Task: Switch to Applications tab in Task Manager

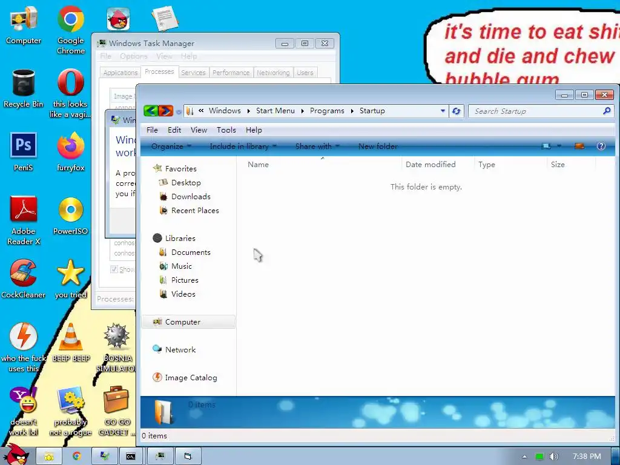Action: point(120,73)
